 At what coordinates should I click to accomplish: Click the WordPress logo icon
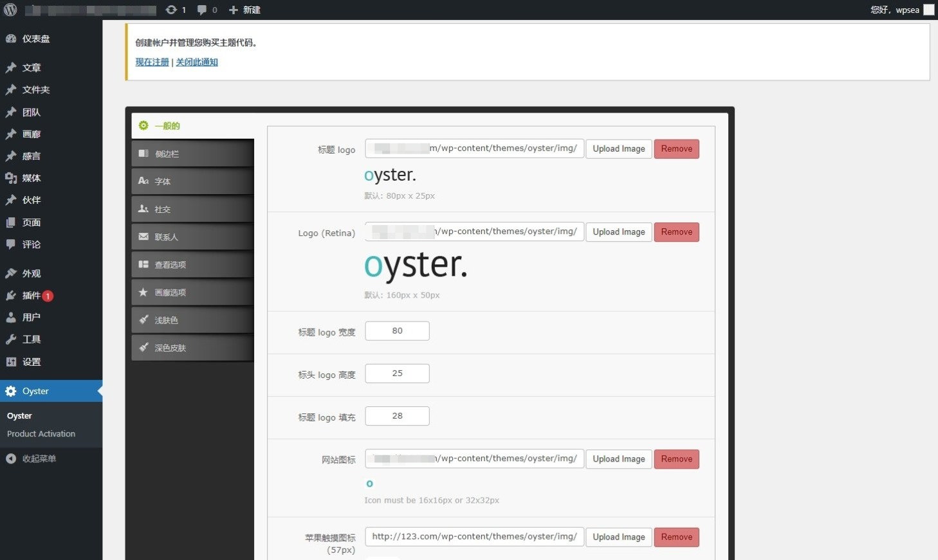[x=10, y=10]
